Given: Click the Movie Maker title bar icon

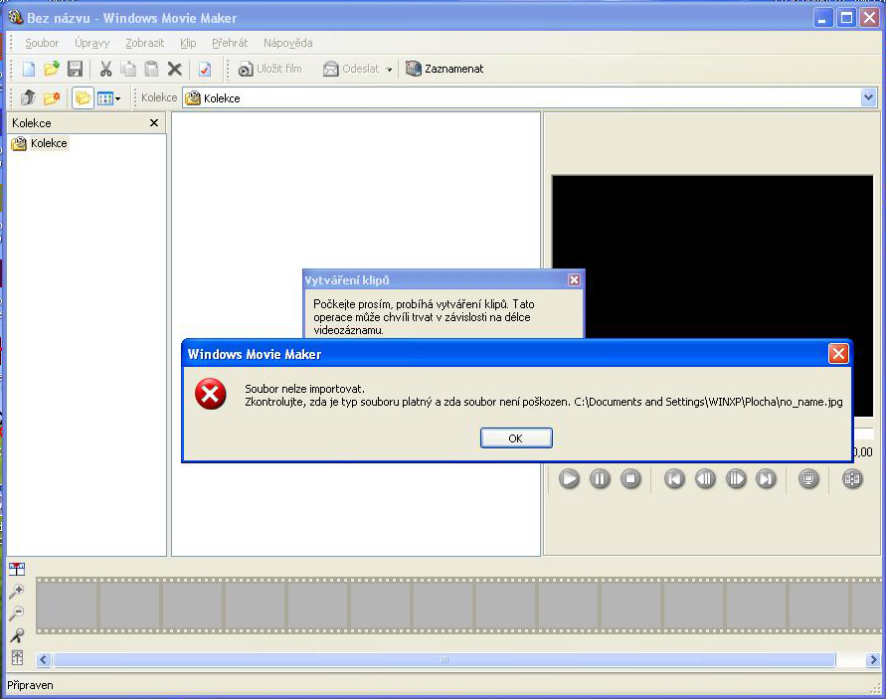Looking at the screenshot, I should (x=15, y=18).
